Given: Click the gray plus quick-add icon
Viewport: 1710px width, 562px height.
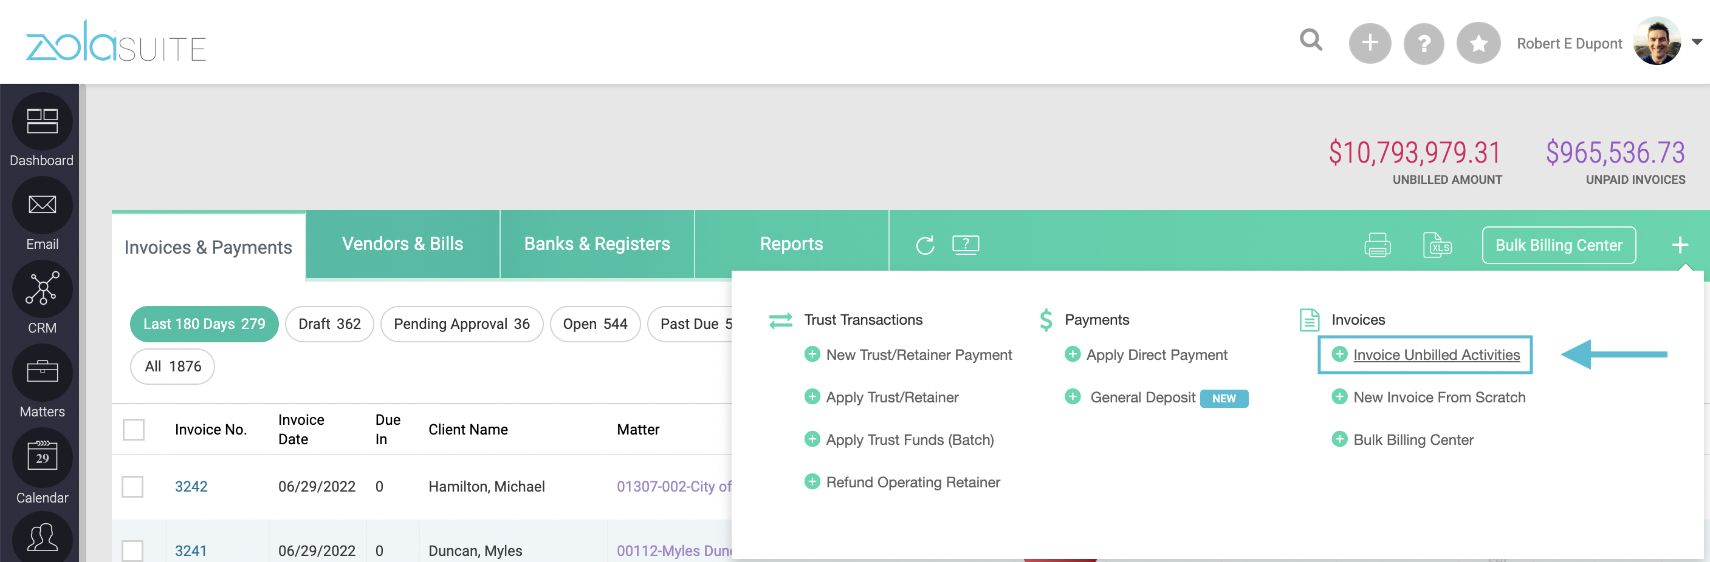Looking at the screenshot, I should point(1370,43).
